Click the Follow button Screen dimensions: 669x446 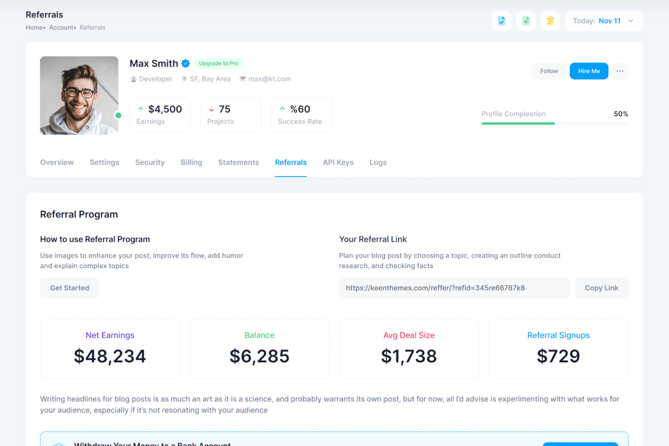tap(549, 71)
